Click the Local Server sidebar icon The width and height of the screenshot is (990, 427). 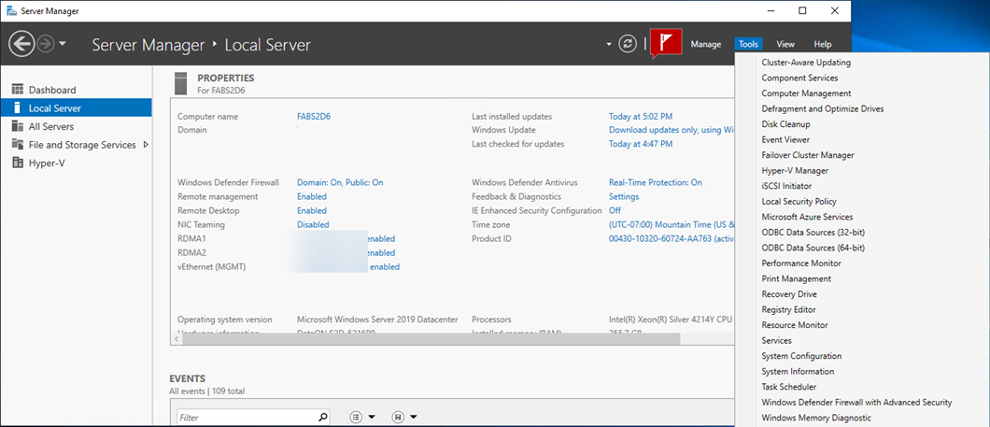point(17,108)
